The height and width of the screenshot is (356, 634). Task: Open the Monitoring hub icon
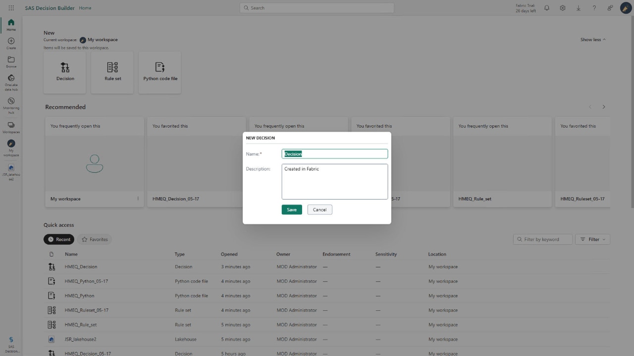[x=10, y=103]
